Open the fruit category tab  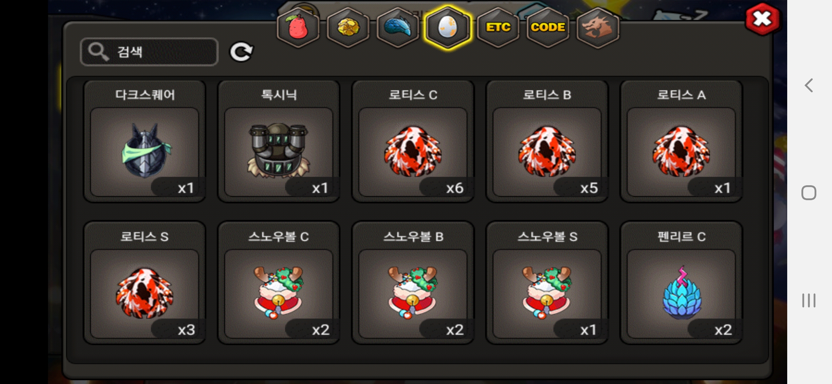[x=298, y=27]
